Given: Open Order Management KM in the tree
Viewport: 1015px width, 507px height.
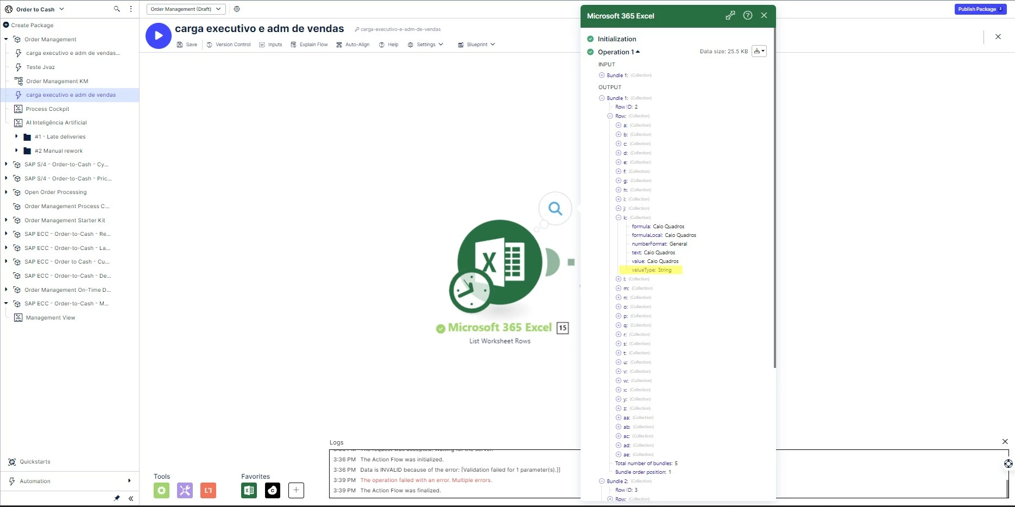Looking at the screenshot, I should click(57, 81).
